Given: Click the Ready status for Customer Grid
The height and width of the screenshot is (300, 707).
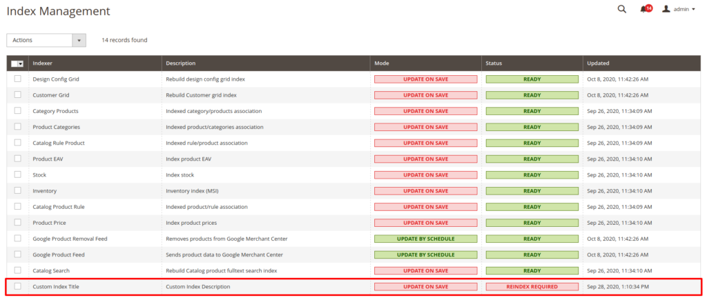Looking at the screenshot, I should pos(532,95).
